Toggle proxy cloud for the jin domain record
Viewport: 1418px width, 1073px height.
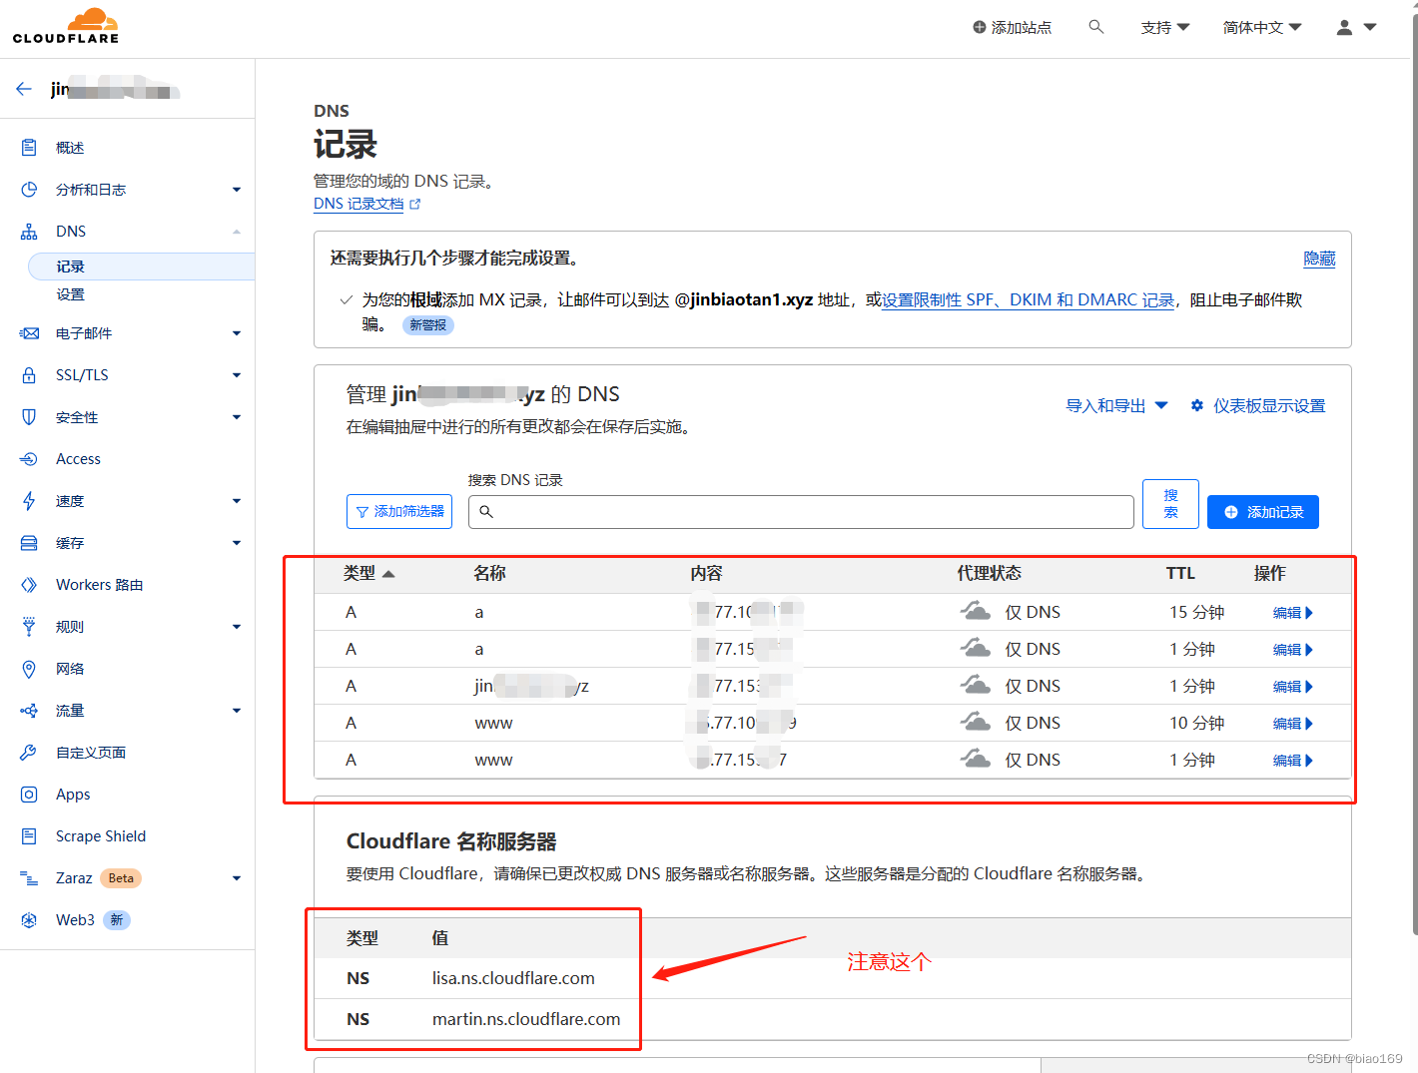coord(975,685)
